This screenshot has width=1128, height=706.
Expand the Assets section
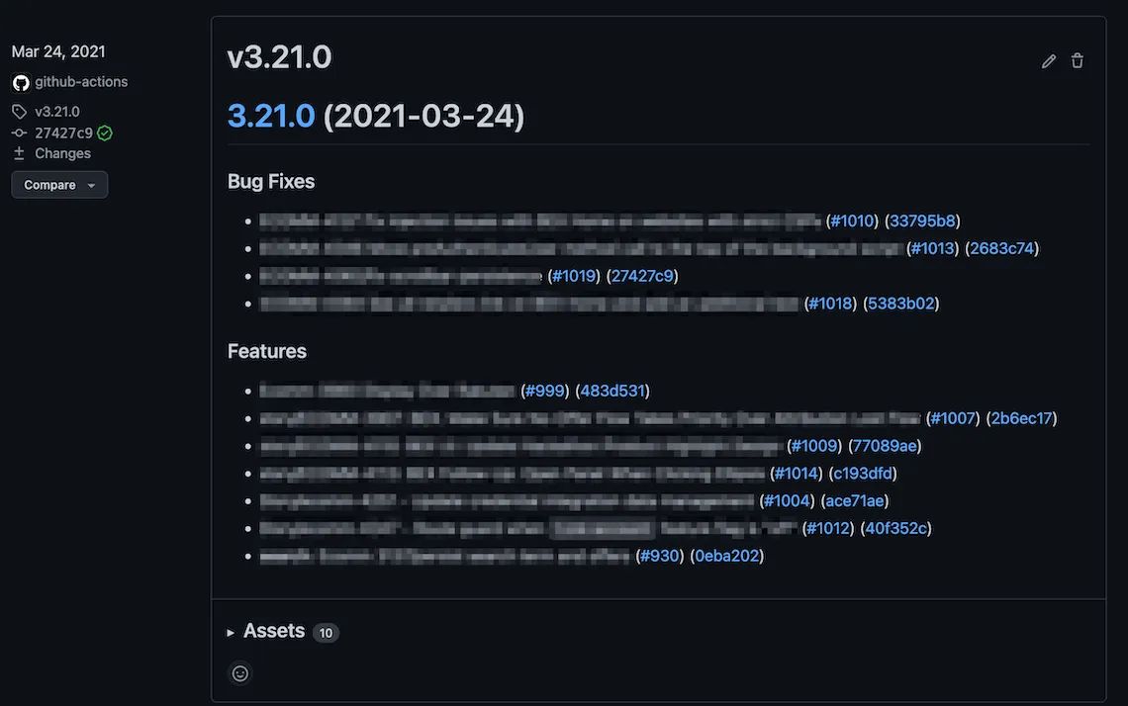point(274,631)
